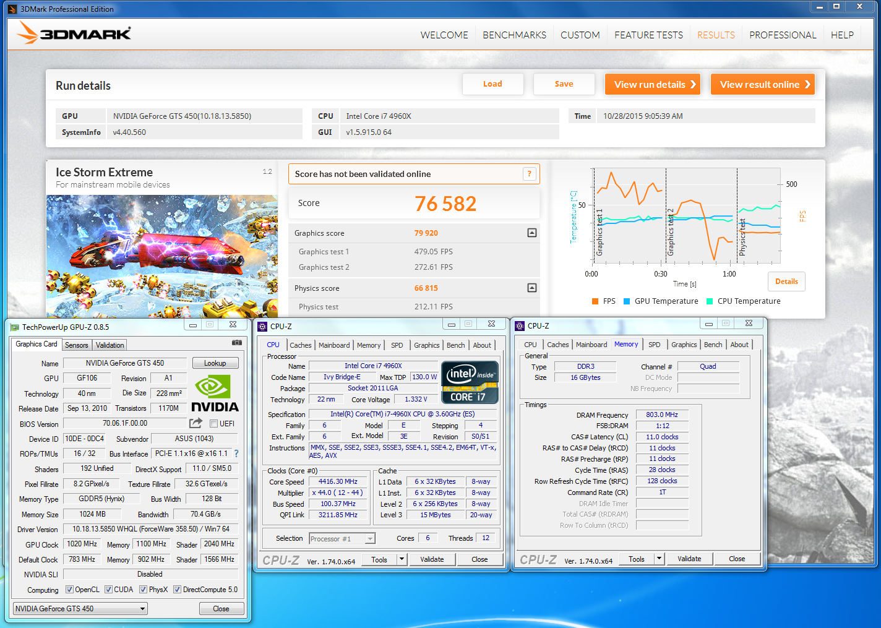Maximize the 3DMark window
The width and height of the screenshot is (881, 628).
pyautogui.click(x=836, y=7)
